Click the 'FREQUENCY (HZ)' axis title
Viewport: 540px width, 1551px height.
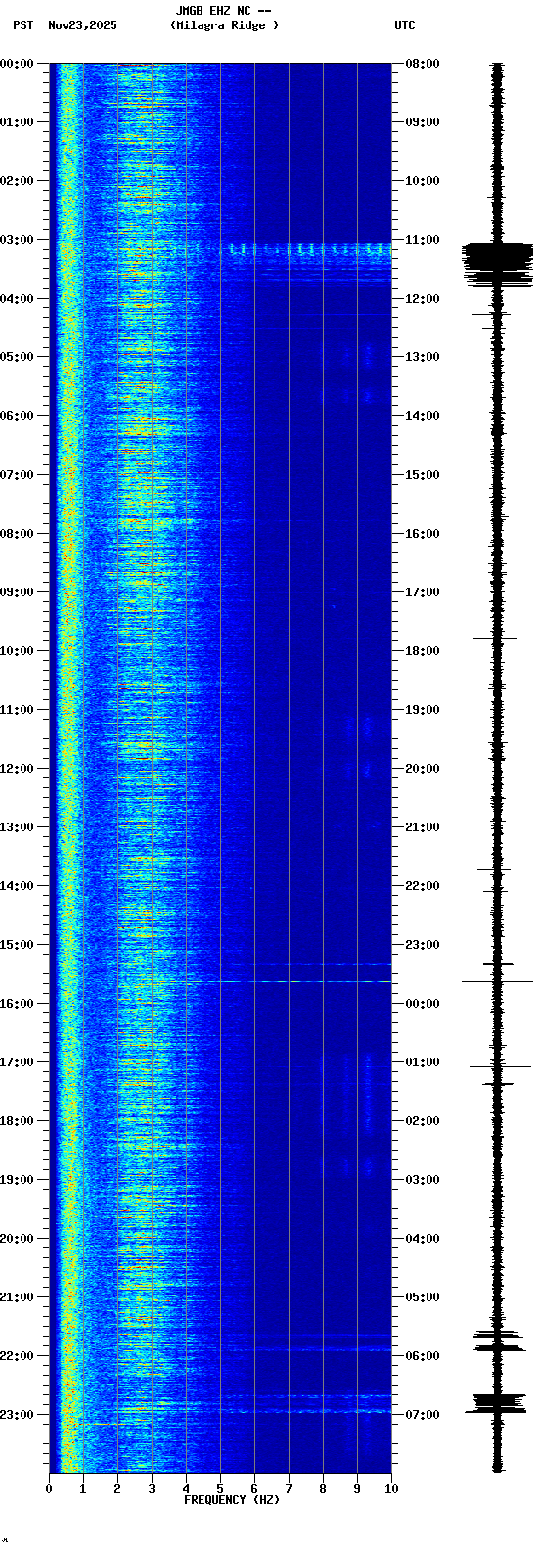tap(232, 1500)
